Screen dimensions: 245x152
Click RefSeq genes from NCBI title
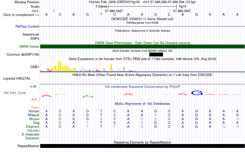pyautogui.click(x=143, y=23)
